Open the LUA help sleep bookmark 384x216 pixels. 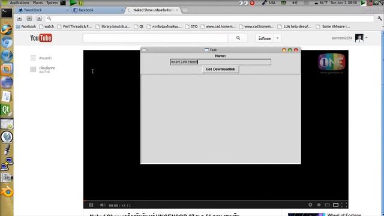tap(295, 26)
